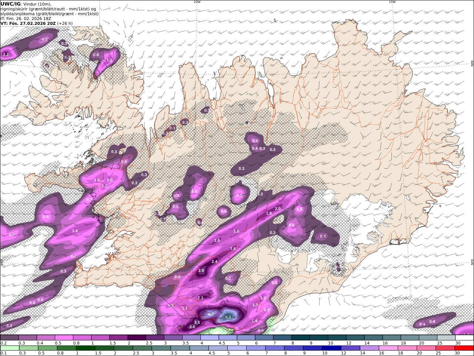The height and width of the screenshot is (356, 474).
Task: Click the deep blue rain swatch between 10 and 12
Action: (x=331, y=348)
